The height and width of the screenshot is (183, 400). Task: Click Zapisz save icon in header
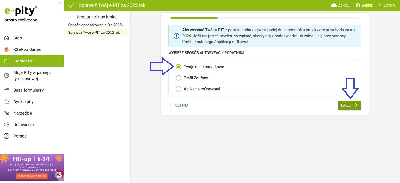coord(358,5)
